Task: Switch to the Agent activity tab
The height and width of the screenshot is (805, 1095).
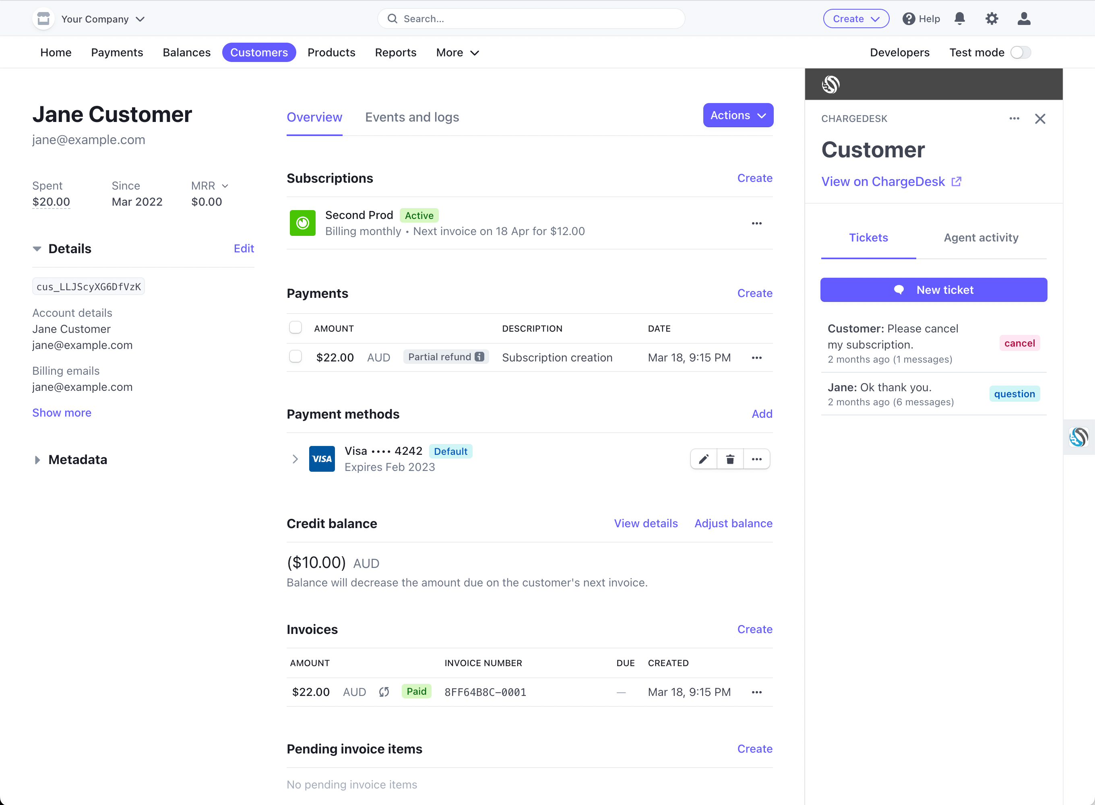Action: pos(981,238)
